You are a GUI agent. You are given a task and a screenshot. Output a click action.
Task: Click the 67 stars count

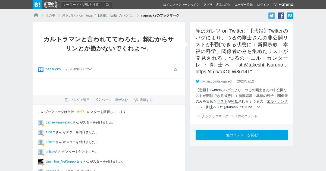pos(80,112)
